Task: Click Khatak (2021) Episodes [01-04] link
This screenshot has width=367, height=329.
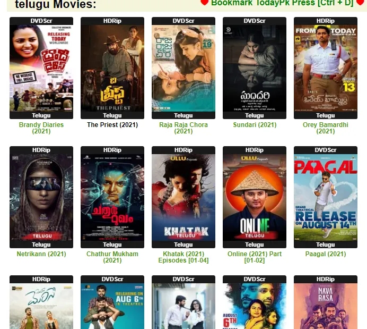Action: tap(183, 257)
